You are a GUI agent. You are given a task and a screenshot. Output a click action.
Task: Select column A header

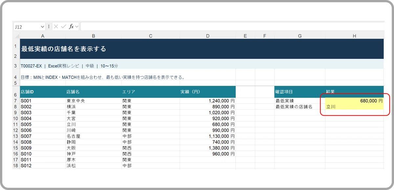click(x=42, y=36)
